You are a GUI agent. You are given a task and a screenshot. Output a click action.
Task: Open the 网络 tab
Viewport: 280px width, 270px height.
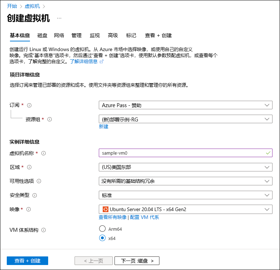(x=59, y=35)
